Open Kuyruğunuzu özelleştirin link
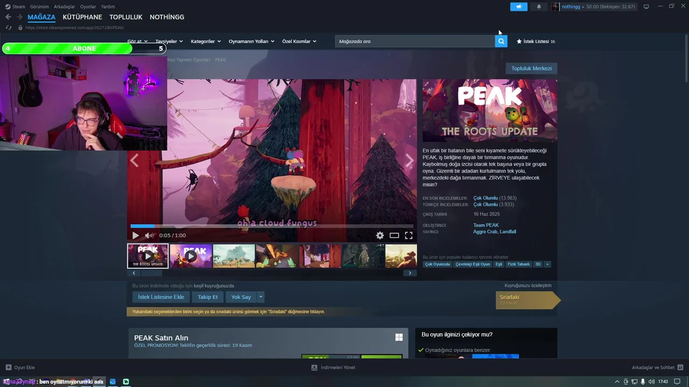This screenshot has width=689, height=387. pyautogui.click(x=528, y=285)
